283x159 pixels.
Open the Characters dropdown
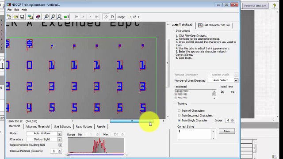click(59, 140)
